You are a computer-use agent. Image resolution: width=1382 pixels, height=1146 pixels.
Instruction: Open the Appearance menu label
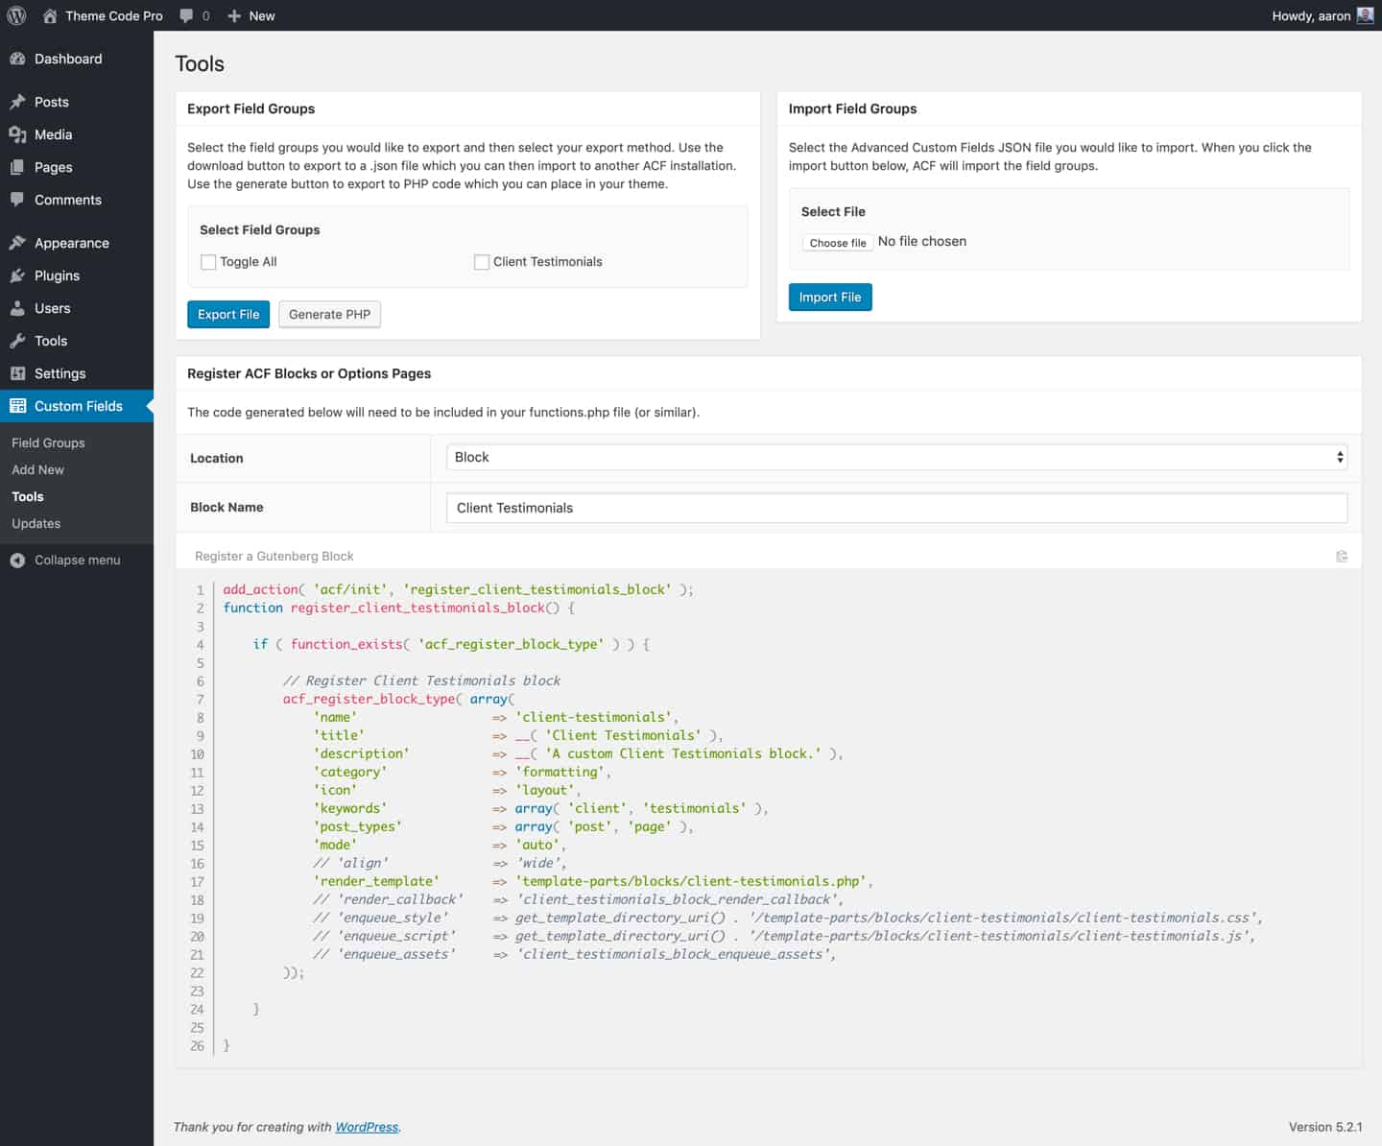click(72, 243)
